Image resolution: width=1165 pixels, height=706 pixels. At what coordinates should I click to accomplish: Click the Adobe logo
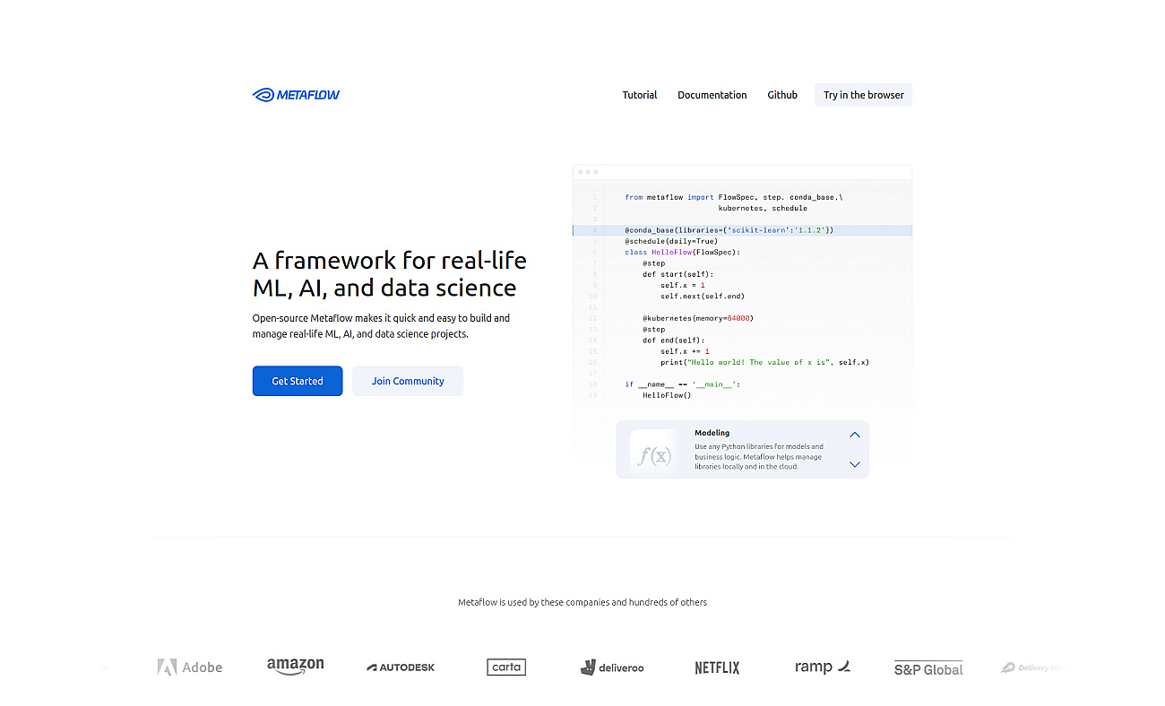190,667
